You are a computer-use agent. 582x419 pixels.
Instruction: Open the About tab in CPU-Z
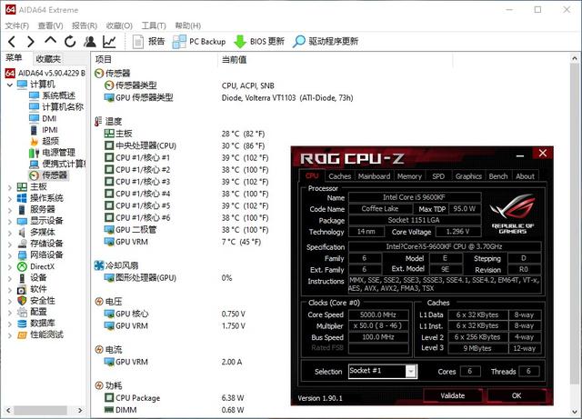(525, 176)
